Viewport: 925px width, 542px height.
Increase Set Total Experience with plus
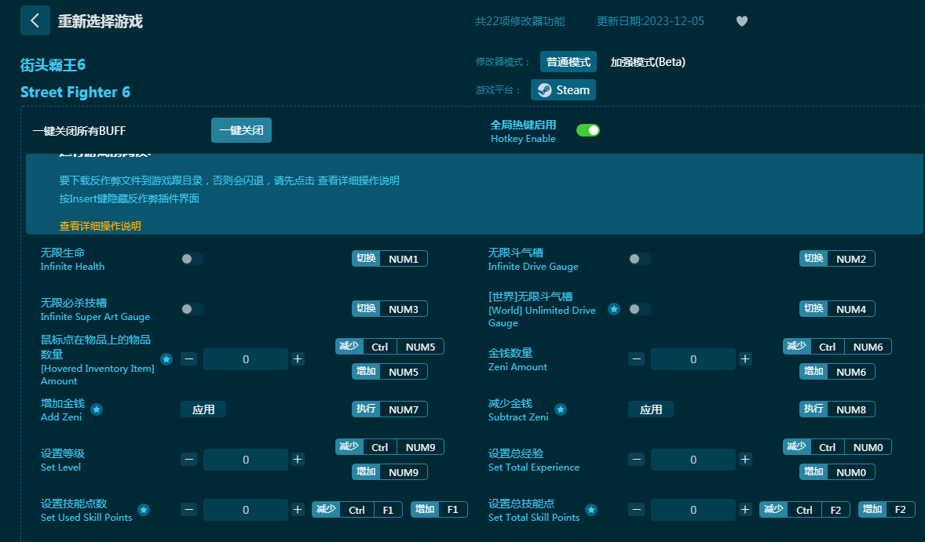745,460
